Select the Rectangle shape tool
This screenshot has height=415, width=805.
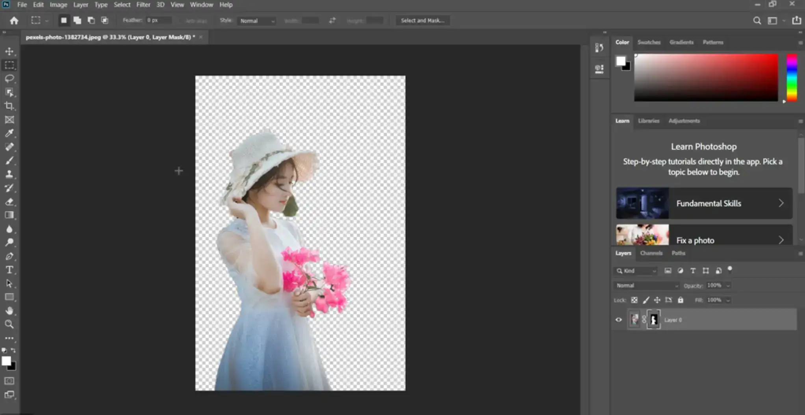[9, 297]
